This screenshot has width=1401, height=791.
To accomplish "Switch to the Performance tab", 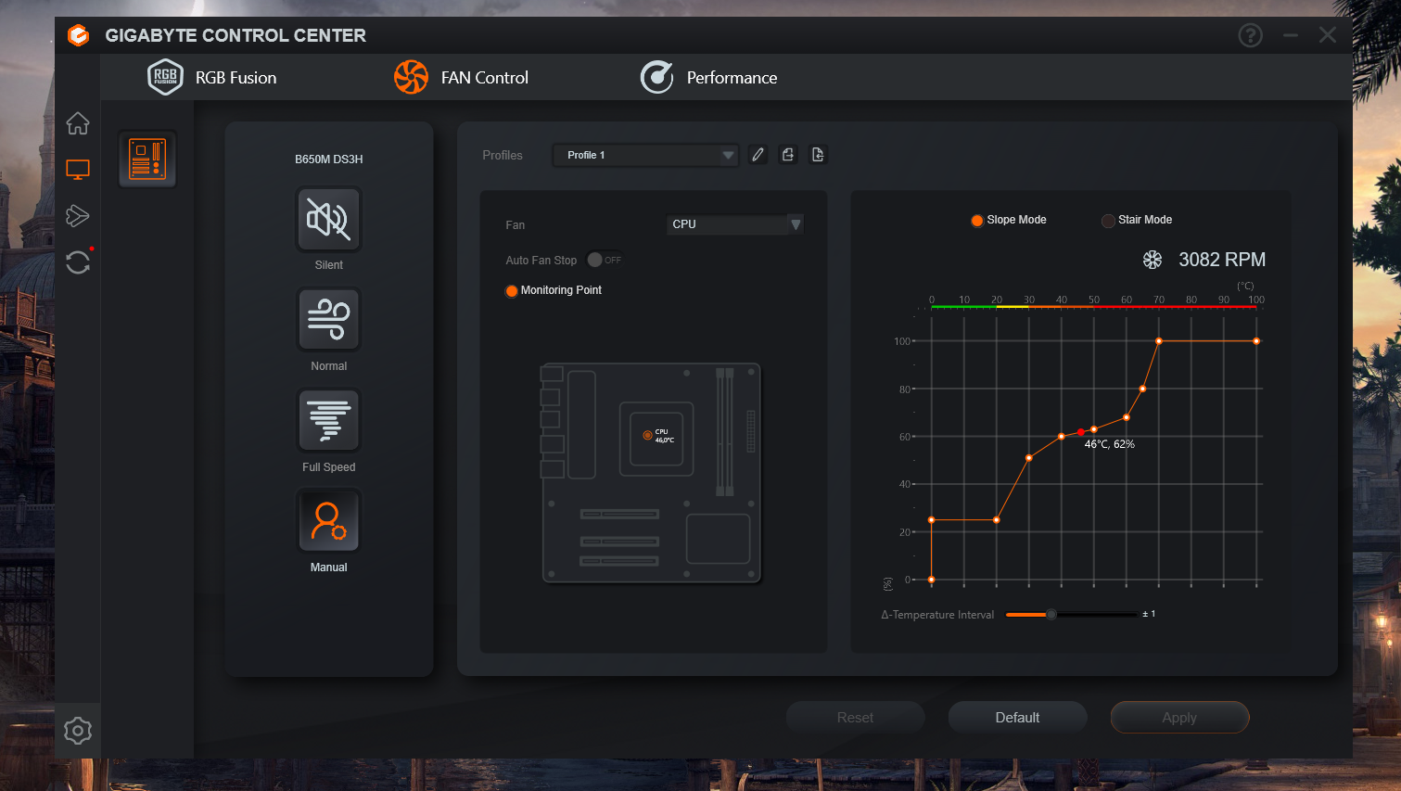I will click(709, 77).
